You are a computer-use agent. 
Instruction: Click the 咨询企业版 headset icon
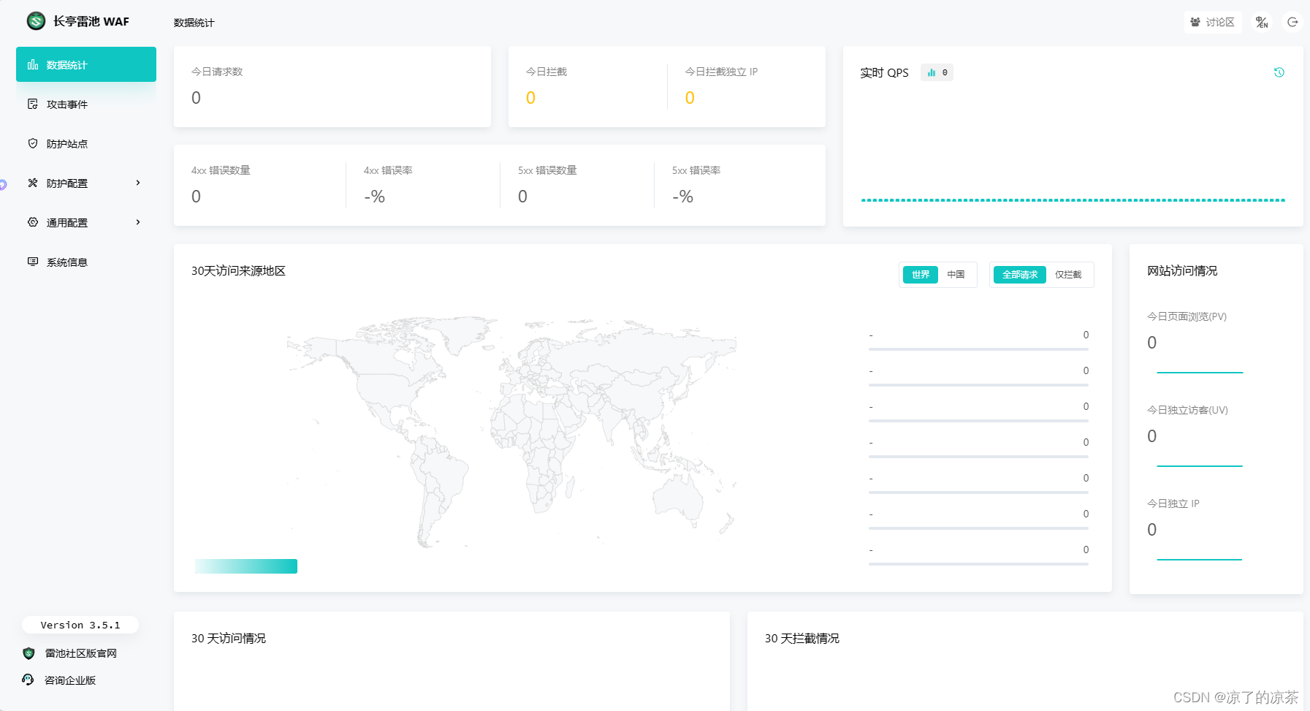tap(28, 680)
